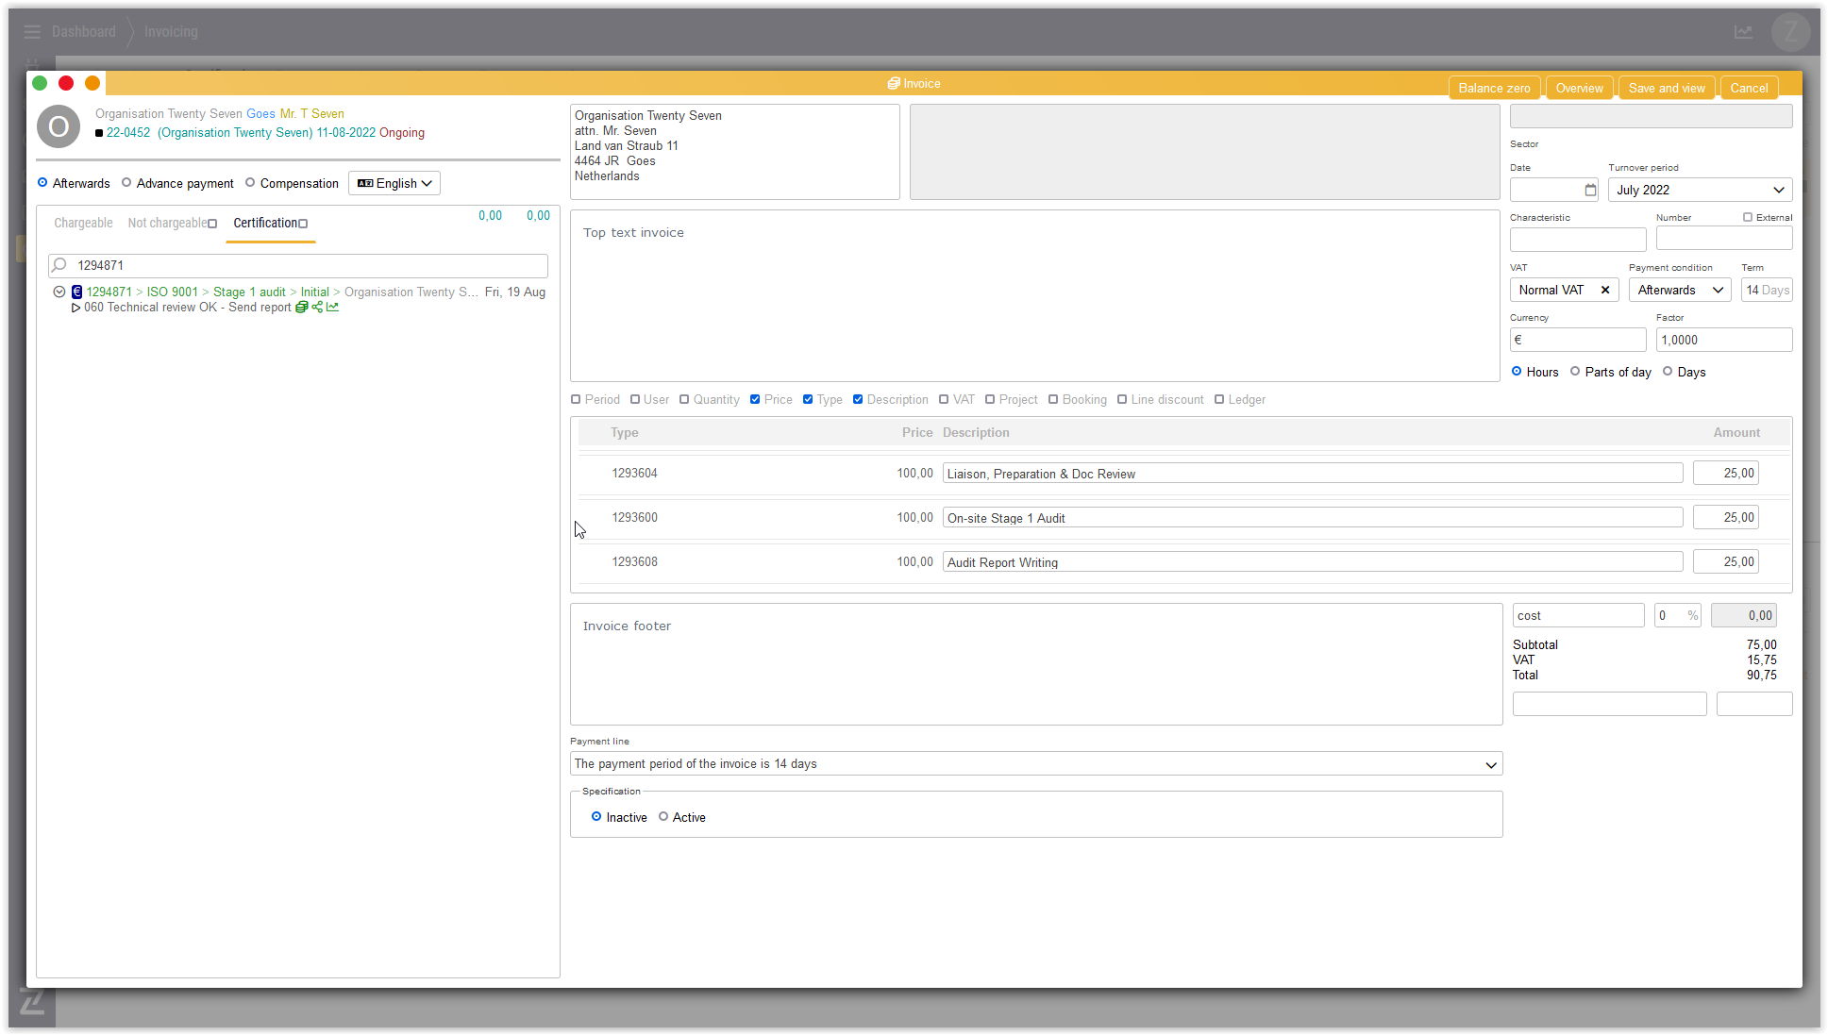This screenshot has width=1828, height=1035.
Task: Click the green share icon after Send report
Action: coord(317,308)
